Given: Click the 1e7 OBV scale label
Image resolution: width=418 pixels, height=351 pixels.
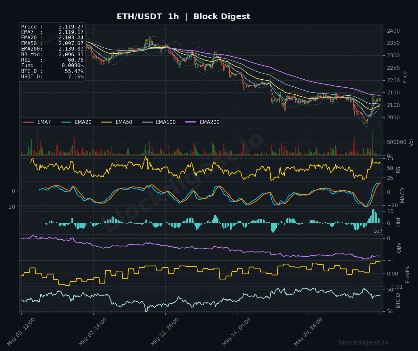Looking at the screenshot, I should coord(378,231).
